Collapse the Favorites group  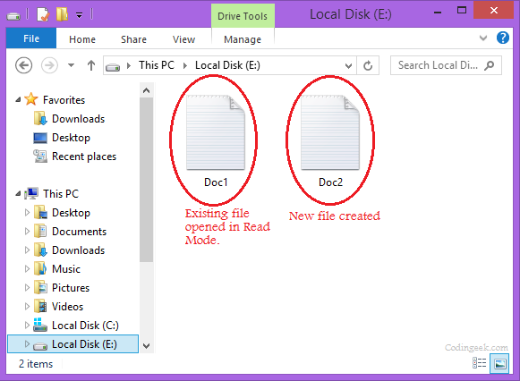[x=18, y=100]
